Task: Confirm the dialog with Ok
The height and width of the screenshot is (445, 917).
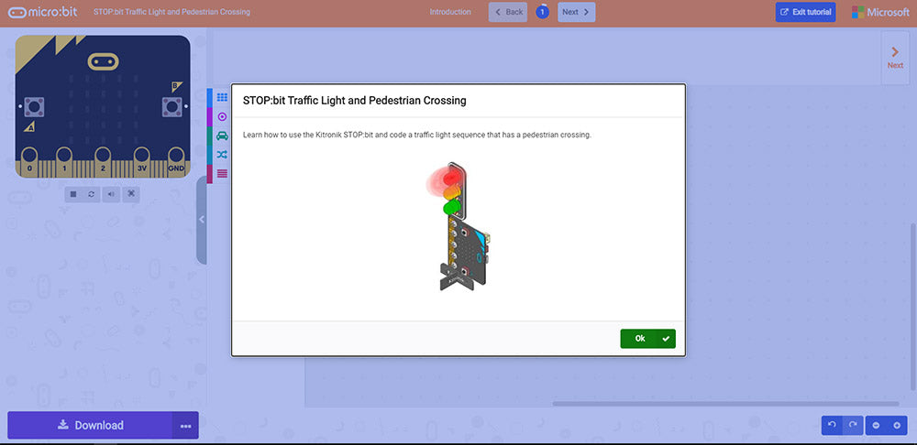Action: (x=648, y=339)
